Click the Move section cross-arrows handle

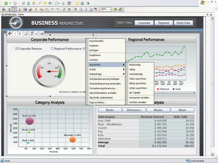pos(10,33)
